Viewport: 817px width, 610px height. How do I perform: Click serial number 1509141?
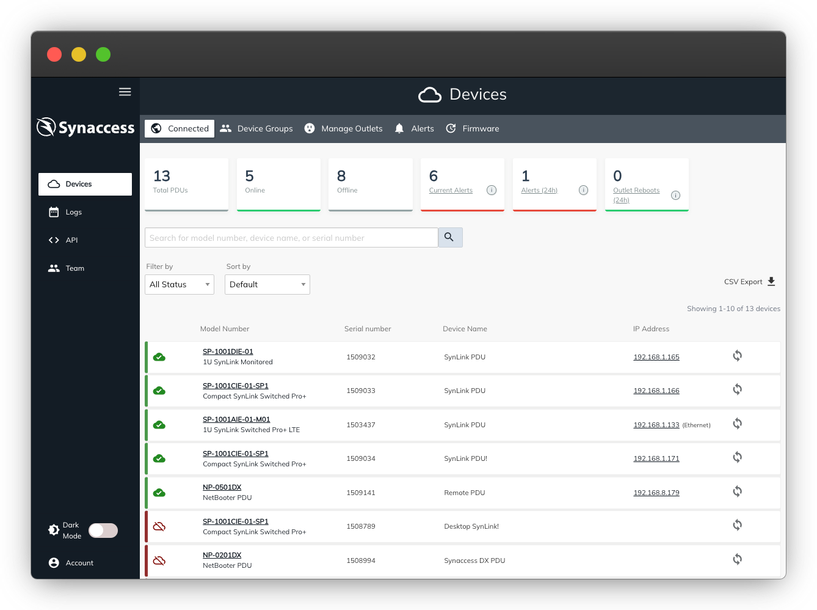pyautogui.click(x=361, y=493)
